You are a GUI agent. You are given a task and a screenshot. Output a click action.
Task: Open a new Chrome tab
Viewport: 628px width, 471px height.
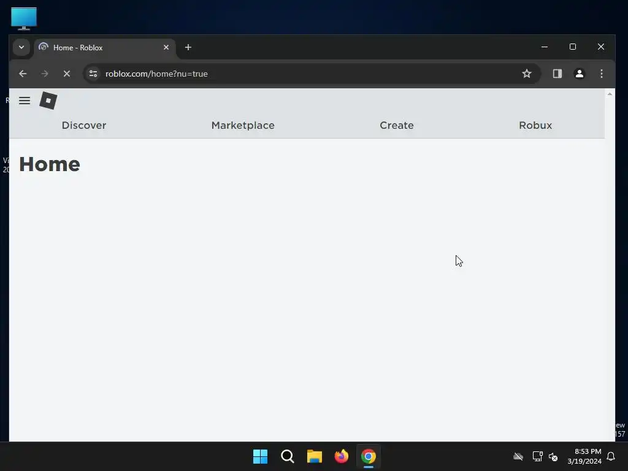coord(188,47)
